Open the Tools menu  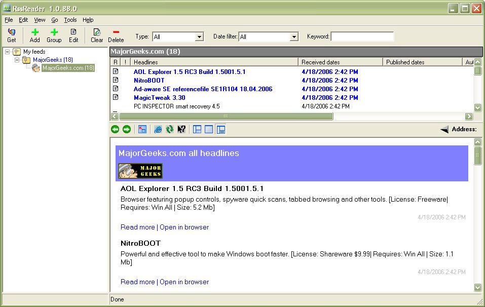(70, 20)
